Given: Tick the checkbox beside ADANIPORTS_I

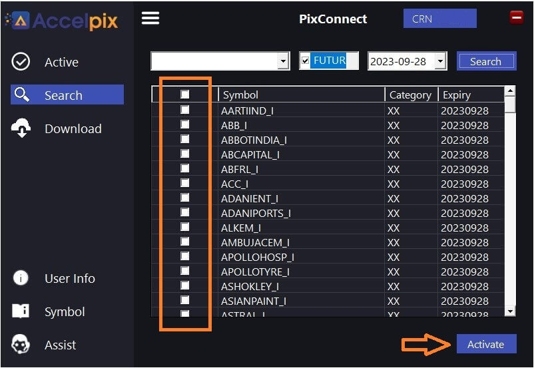Looking at the screenshot, I should 184,212.
